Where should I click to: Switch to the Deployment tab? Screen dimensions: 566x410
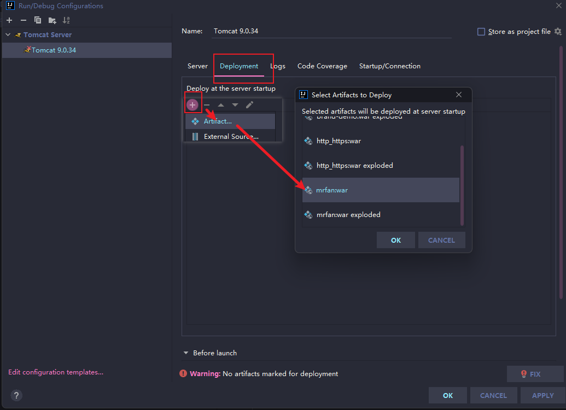(x=239, y=66)
